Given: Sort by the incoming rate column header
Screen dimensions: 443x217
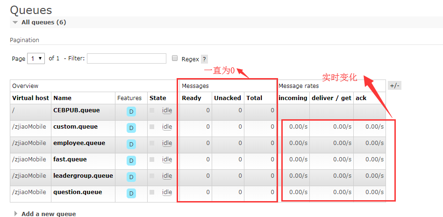Looking at the screenshot, I should pos(293,98).
